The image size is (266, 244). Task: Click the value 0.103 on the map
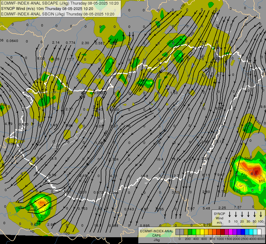83,208
